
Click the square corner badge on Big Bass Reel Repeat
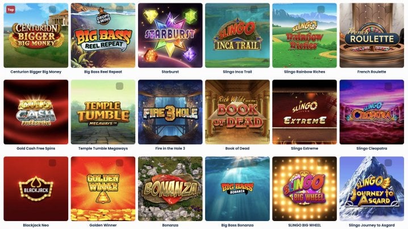tap(119, 9)
